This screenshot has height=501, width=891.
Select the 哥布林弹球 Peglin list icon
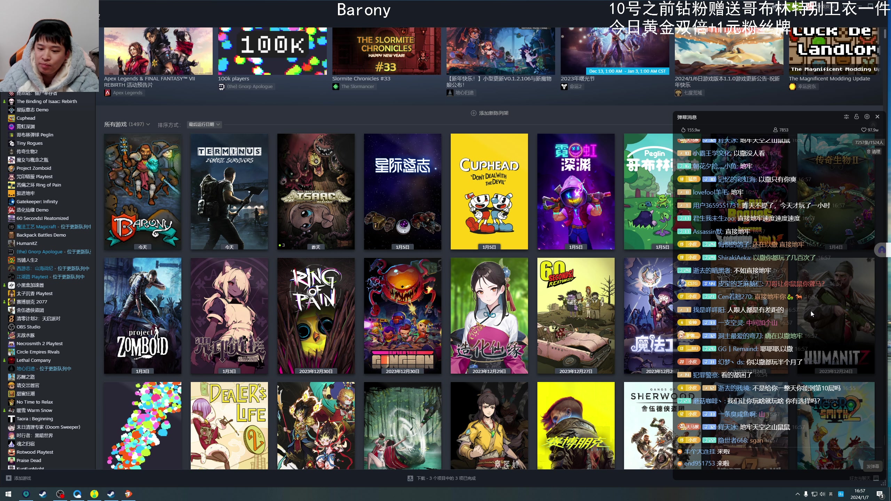point(11,135)
